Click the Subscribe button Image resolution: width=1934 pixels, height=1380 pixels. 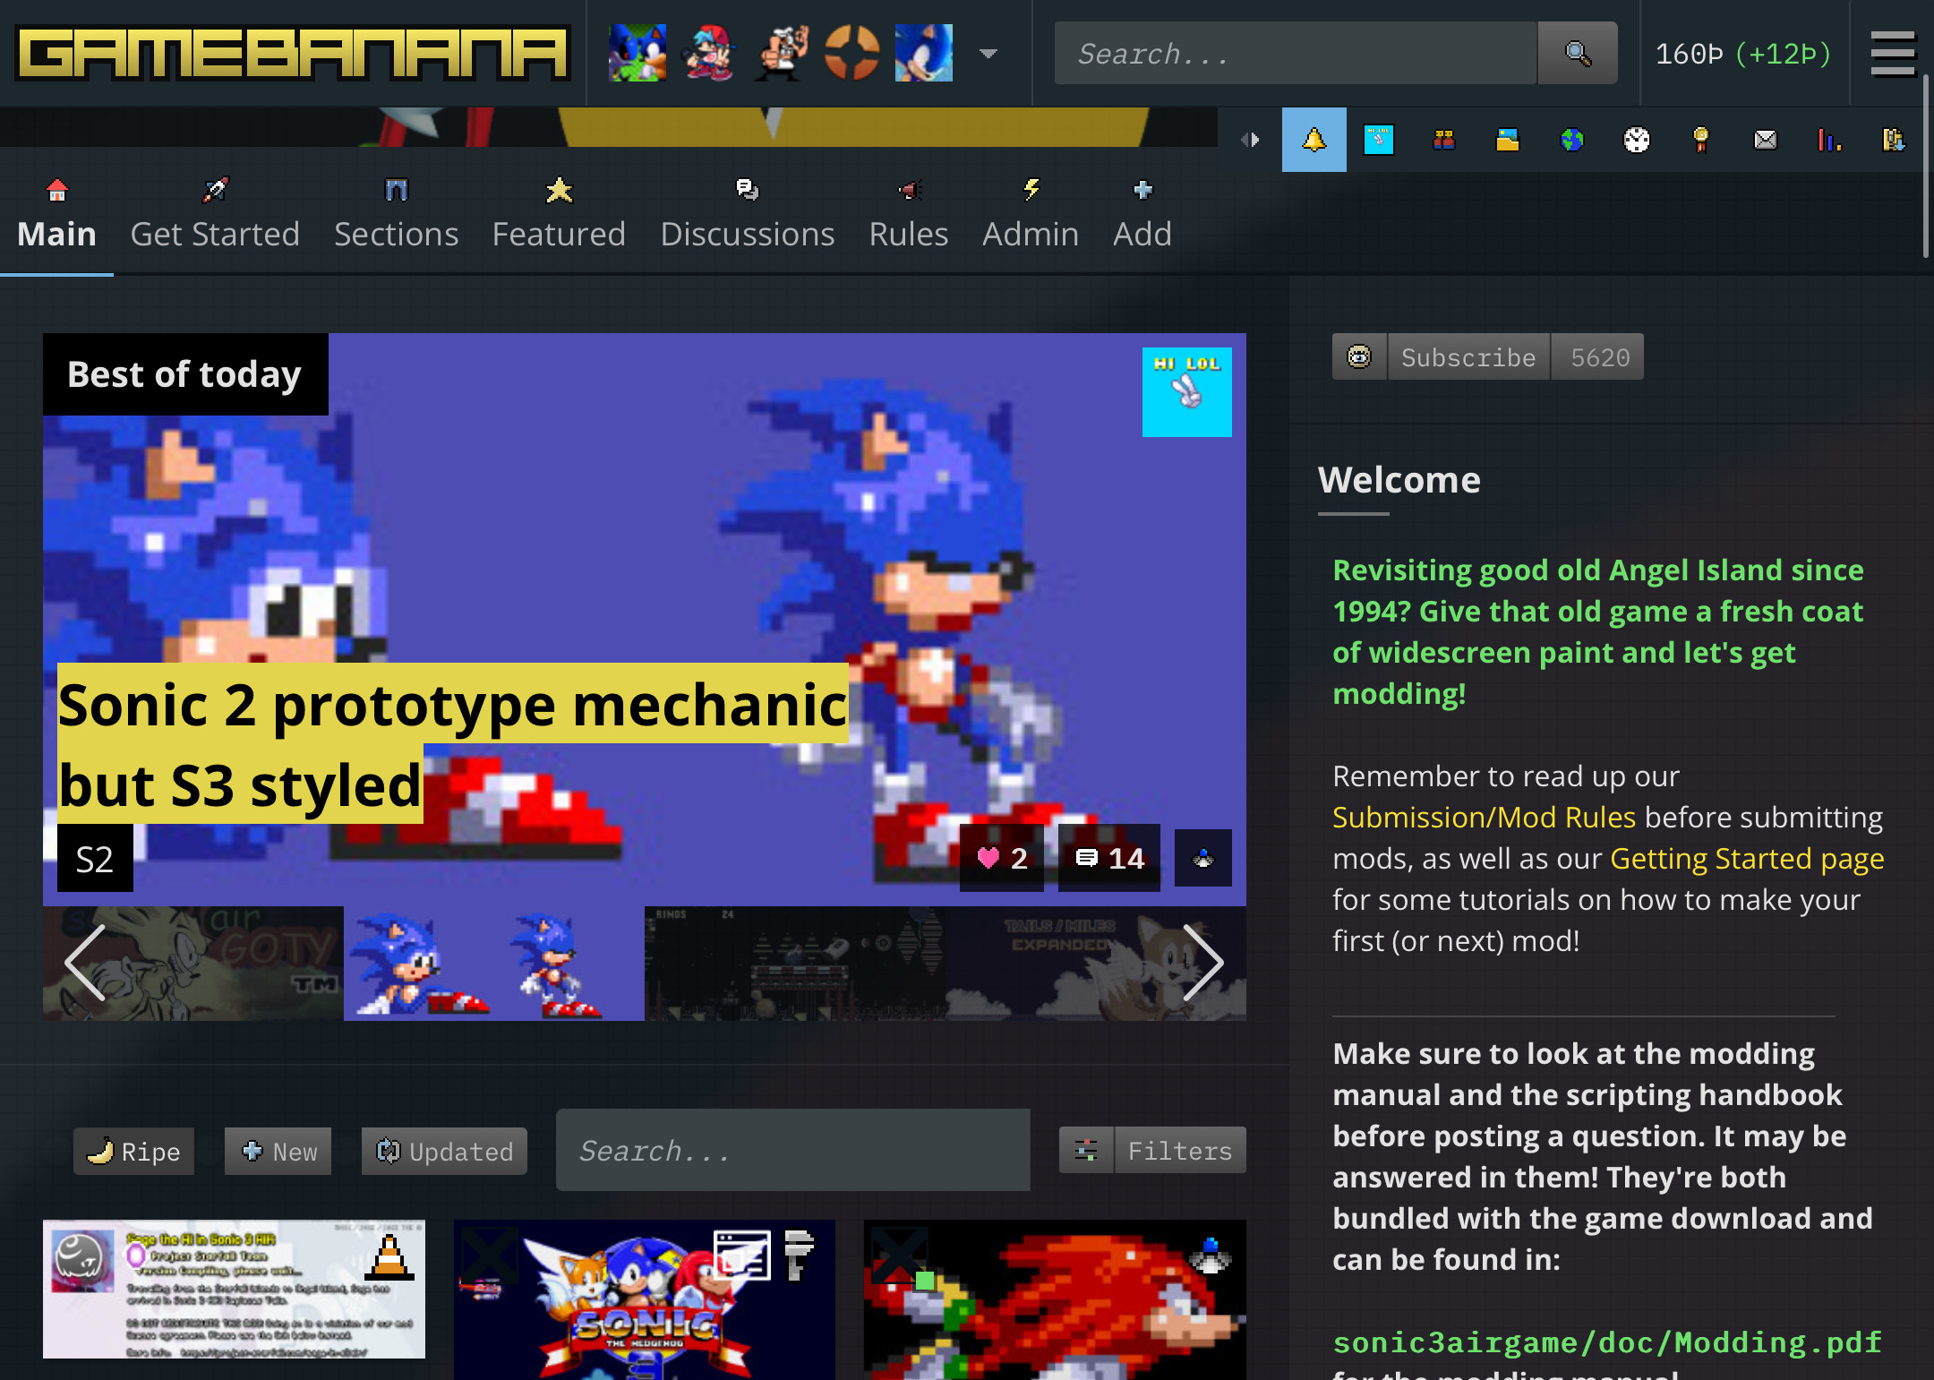[x=1468, y=356]
